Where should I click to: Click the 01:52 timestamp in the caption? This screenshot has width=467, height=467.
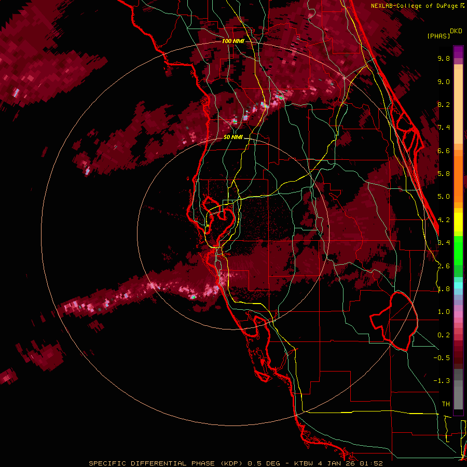click(x=371, y=463)
